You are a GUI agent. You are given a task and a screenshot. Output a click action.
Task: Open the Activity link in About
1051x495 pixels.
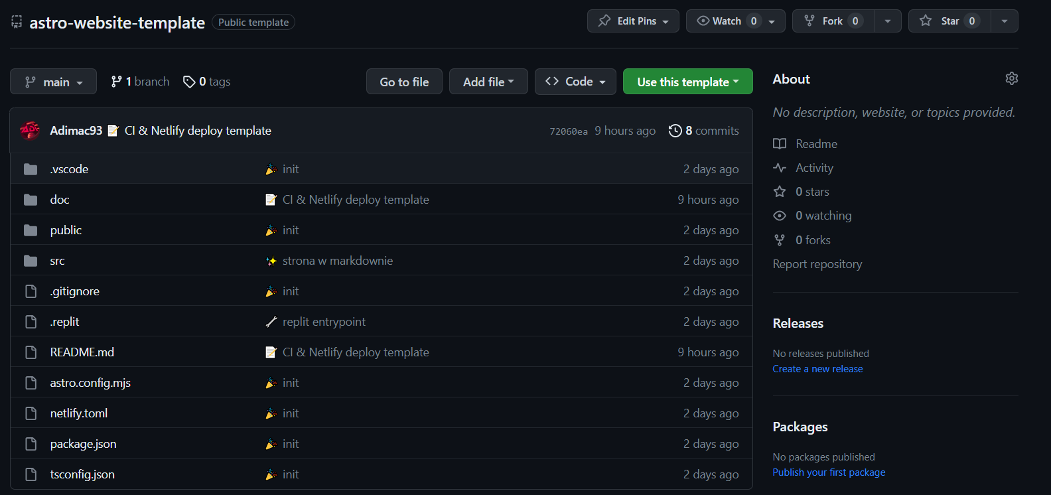tap(804, 168)
